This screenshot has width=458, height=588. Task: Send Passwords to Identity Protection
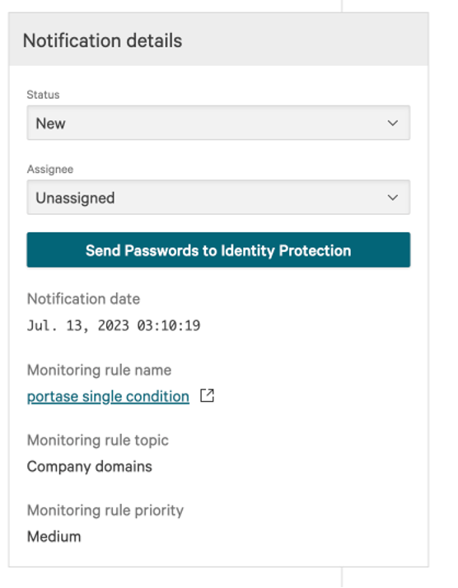tap(218, 250)
